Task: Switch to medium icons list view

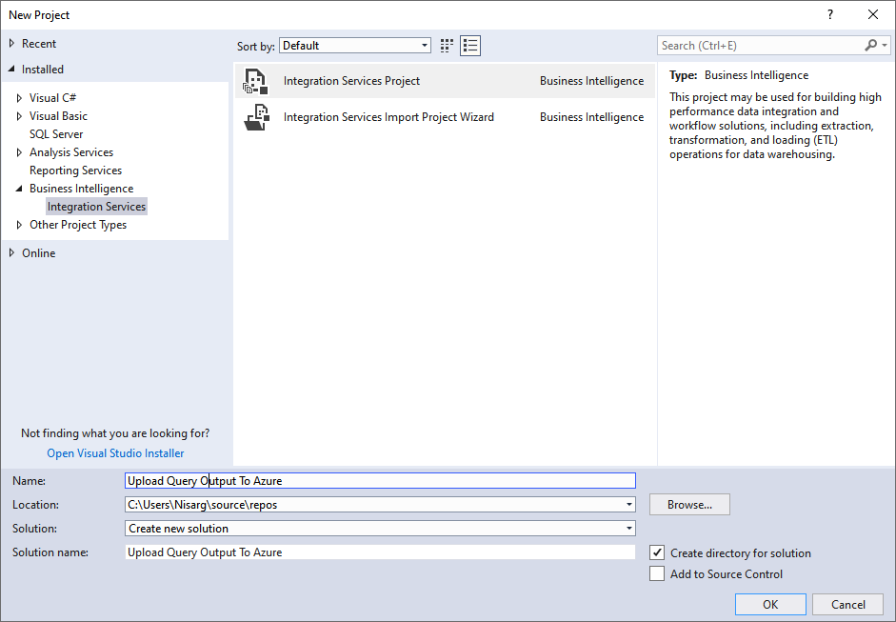Action: (470, 46)
